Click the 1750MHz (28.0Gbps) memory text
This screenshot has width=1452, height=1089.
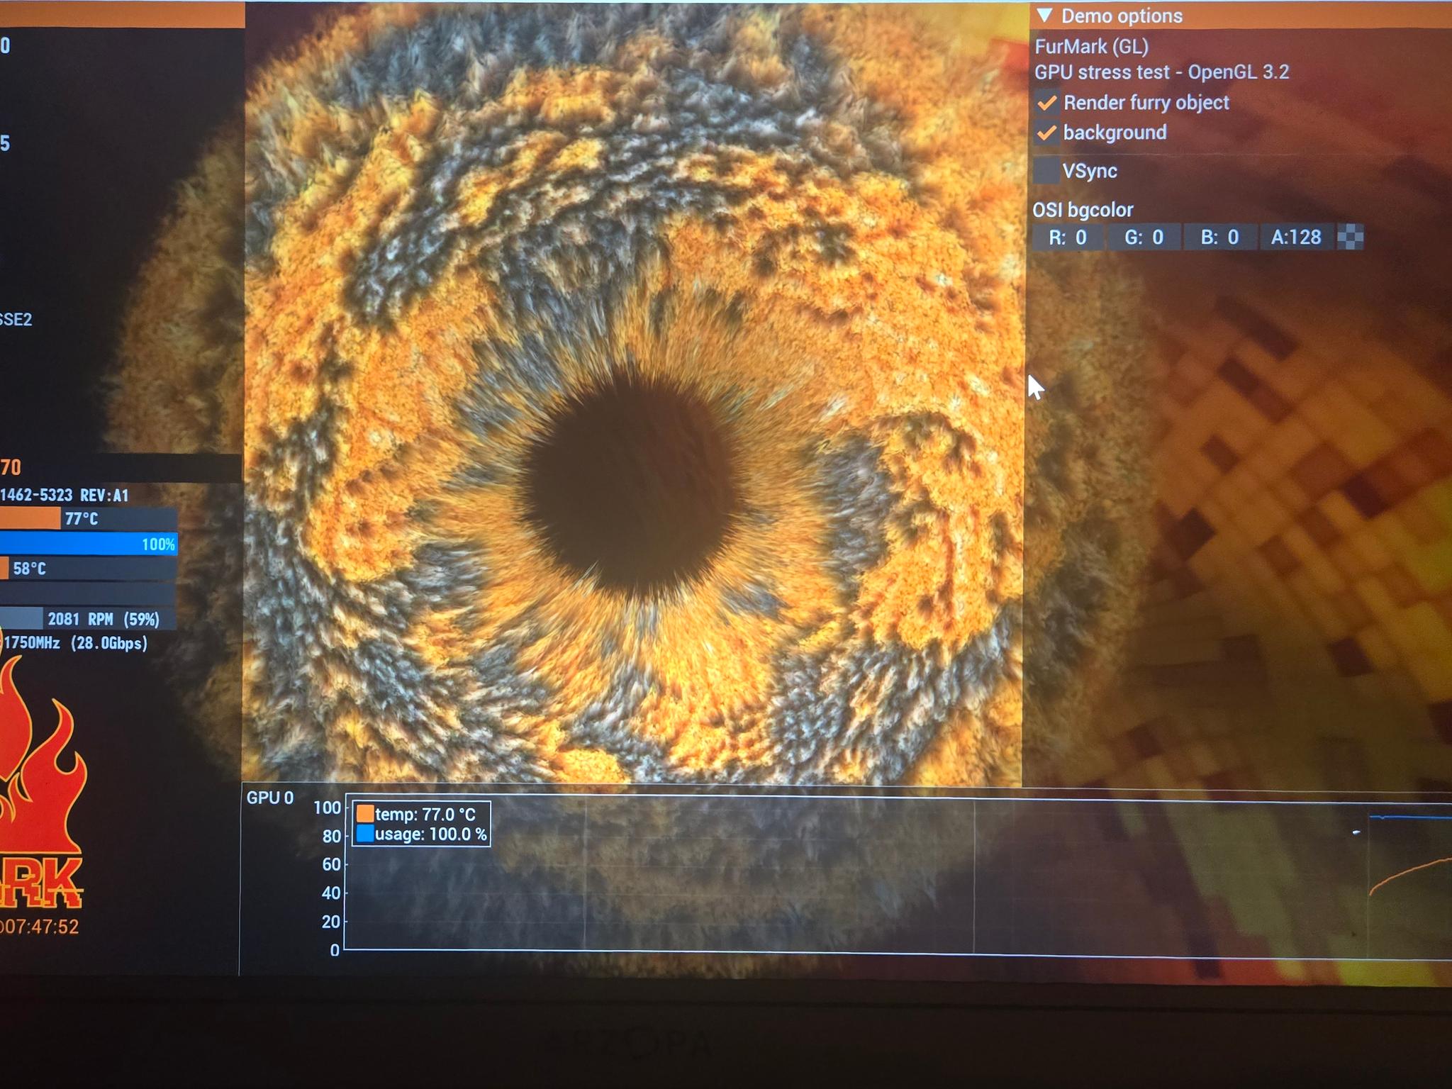click(75, 643)
